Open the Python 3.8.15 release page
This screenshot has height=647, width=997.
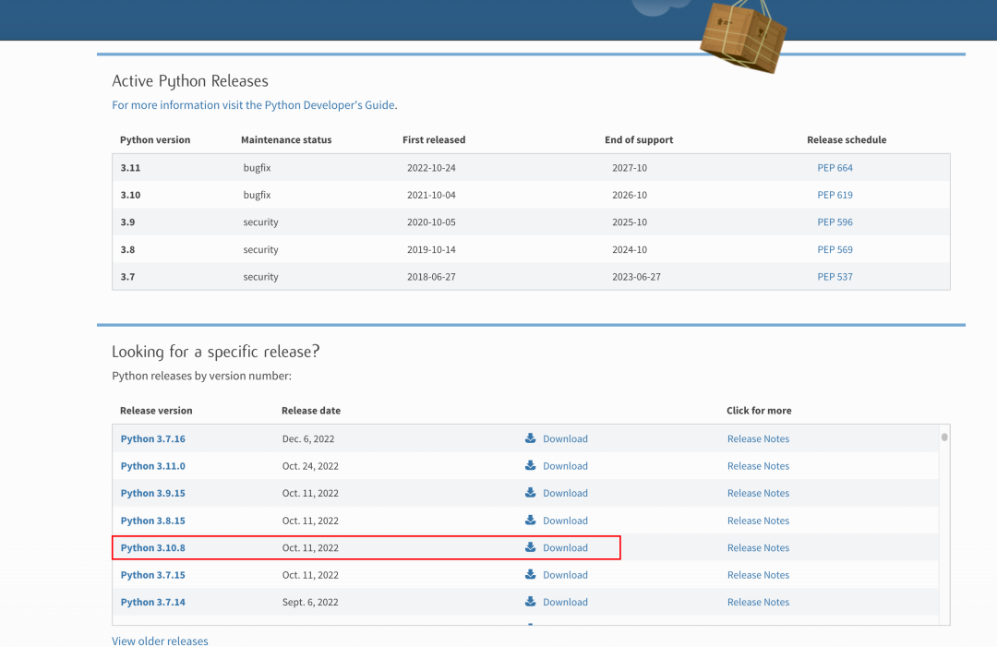pyautogui.click(x=152, y=521)
